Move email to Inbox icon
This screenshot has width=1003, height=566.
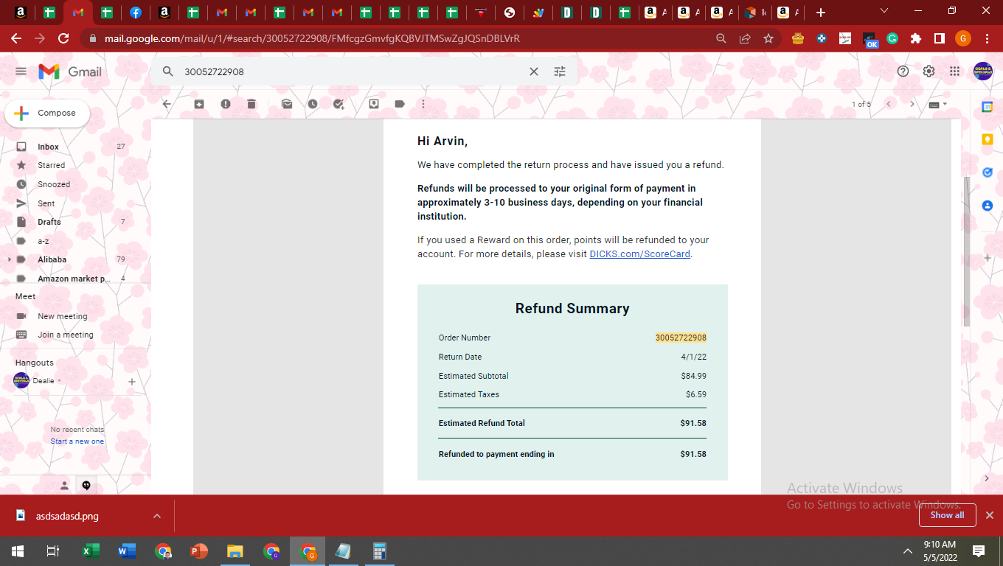pos(374,104)
